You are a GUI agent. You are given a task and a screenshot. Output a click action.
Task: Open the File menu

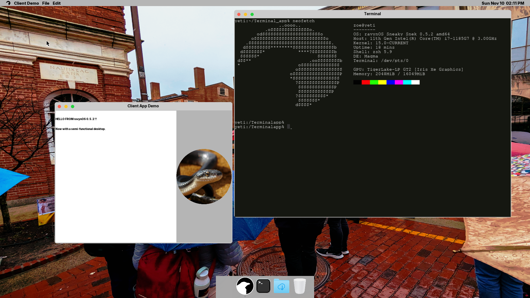coord(46,3)
